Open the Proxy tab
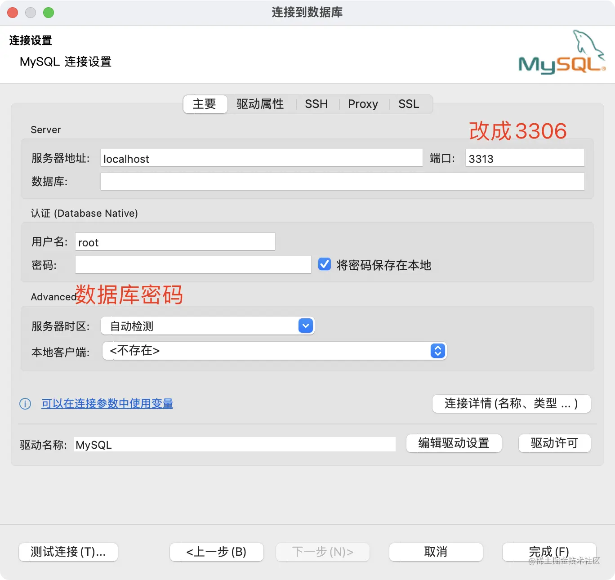 pyautogui.click(x=363, y=104)
